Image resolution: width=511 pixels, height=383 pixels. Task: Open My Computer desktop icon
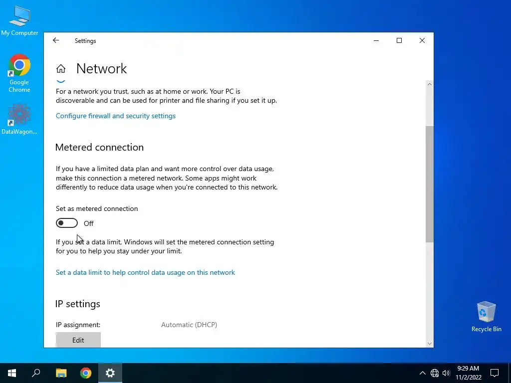click(19, 21)
